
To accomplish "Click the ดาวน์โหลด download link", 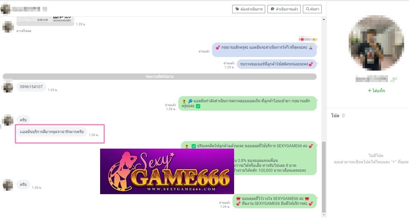I will pos(23,31).
